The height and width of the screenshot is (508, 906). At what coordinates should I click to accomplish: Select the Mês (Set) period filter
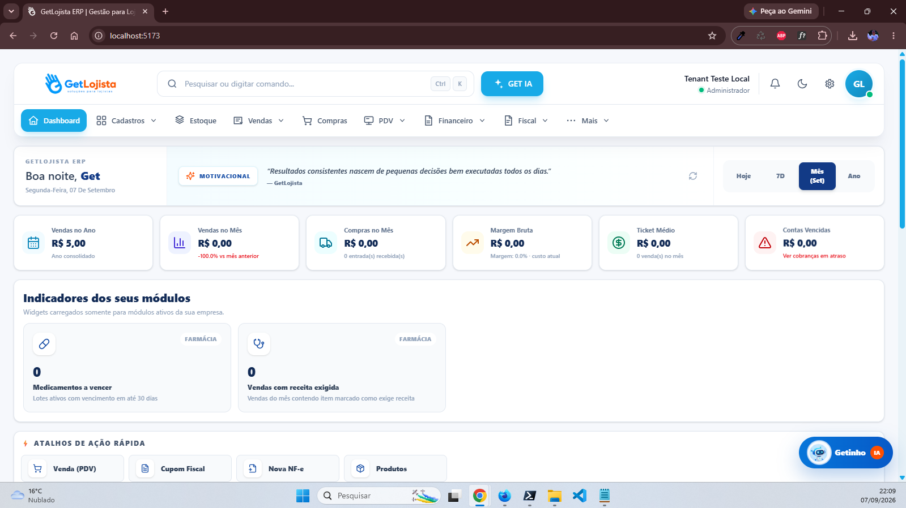click(x=817, y=176)
